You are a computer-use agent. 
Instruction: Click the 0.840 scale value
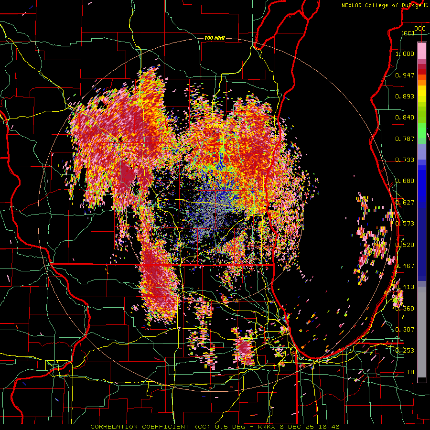click(x=405, y=118)
